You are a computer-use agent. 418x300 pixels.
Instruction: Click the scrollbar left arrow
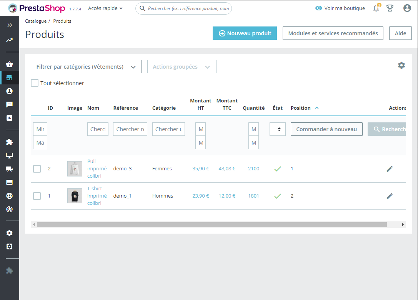pyautogui.click(x=34, y=225)
